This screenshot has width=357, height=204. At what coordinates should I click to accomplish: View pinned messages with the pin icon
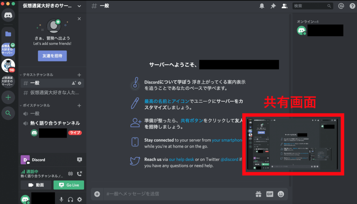point(273,6)
